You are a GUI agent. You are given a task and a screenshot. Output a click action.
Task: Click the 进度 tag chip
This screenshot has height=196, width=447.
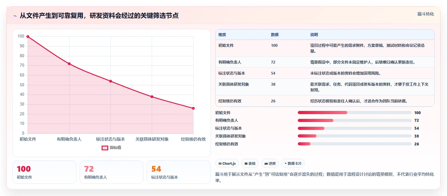pyautogui.click(x=270, y=163)
